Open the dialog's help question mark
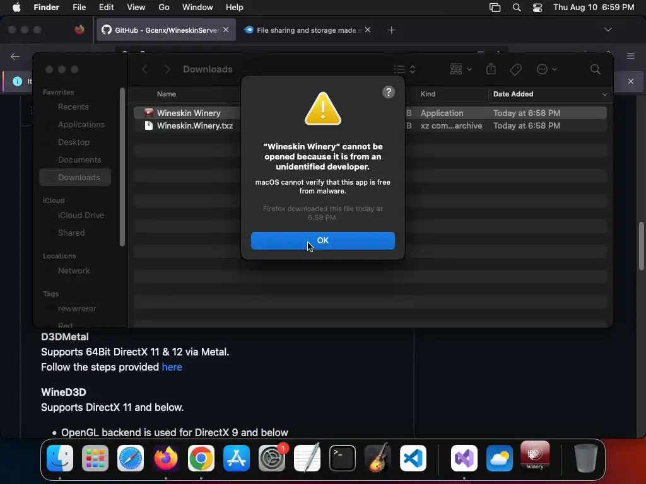This screenshot has width=646, height=484. (388, 92)
